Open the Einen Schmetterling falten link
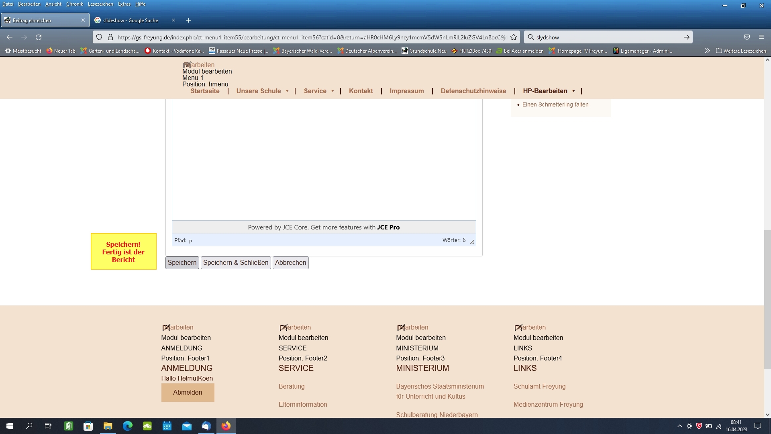 pos(555,104)
